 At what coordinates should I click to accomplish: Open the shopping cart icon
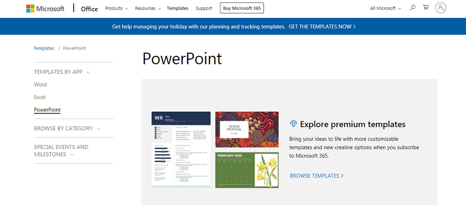[425, 8]
